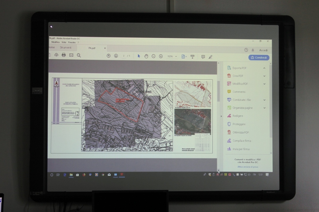Close the PA.pdf tab
319x212 pixels.
pos(105,48)
